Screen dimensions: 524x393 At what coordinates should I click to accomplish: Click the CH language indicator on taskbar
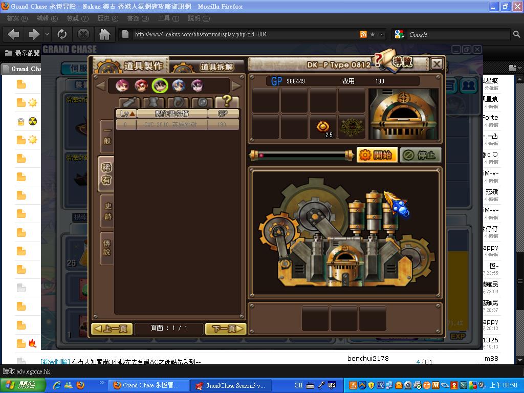tap(298, 385)
